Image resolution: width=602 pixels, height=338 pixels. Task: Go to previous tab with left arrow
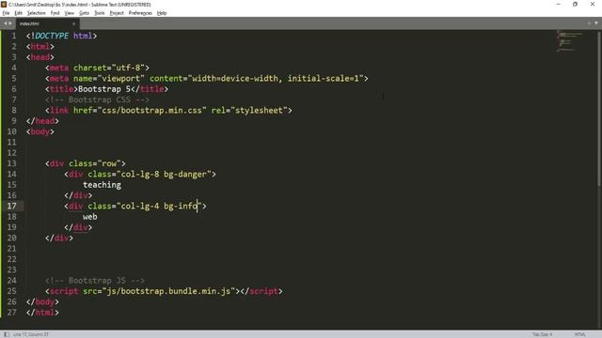click(x=6, y=23)
